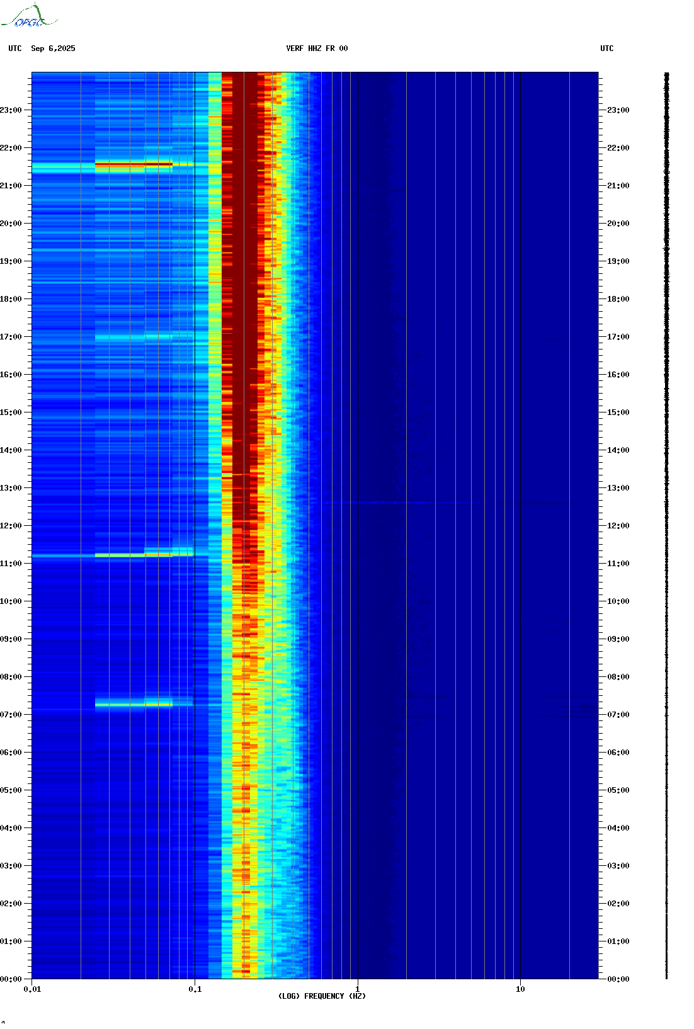Click 00:00 on the left time axis
This screenshot has height=1029, width=694.
pyautogui.click(x=11, y=979)
